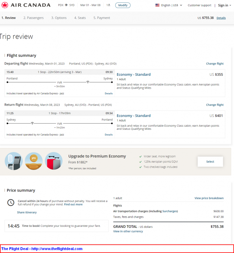Click the premium seat illustration icon
234x253 pixels.
pyautogui.click(x=14, y=161)
